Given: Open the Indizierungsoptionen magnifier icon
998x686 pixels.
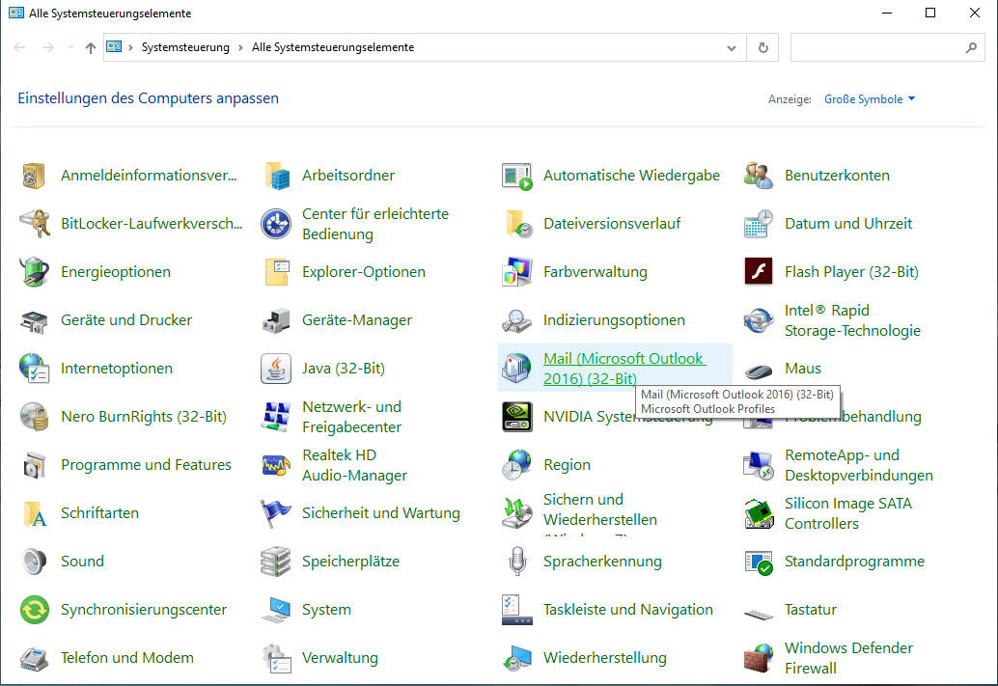Looking at the screenshot, I should [516, 320].
